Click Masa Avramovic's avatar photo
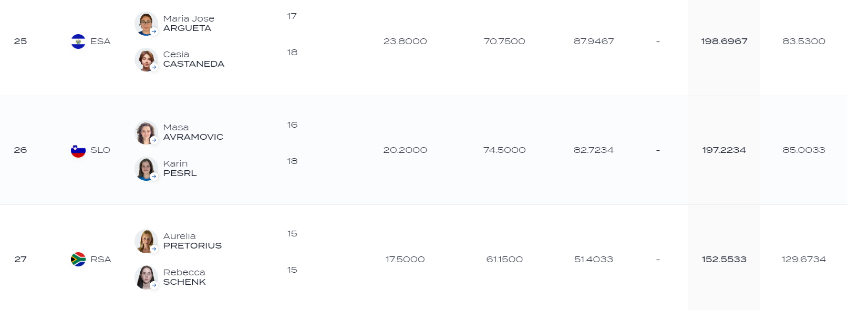This screenshot has width=848, height=310. (x=146, y=132)
